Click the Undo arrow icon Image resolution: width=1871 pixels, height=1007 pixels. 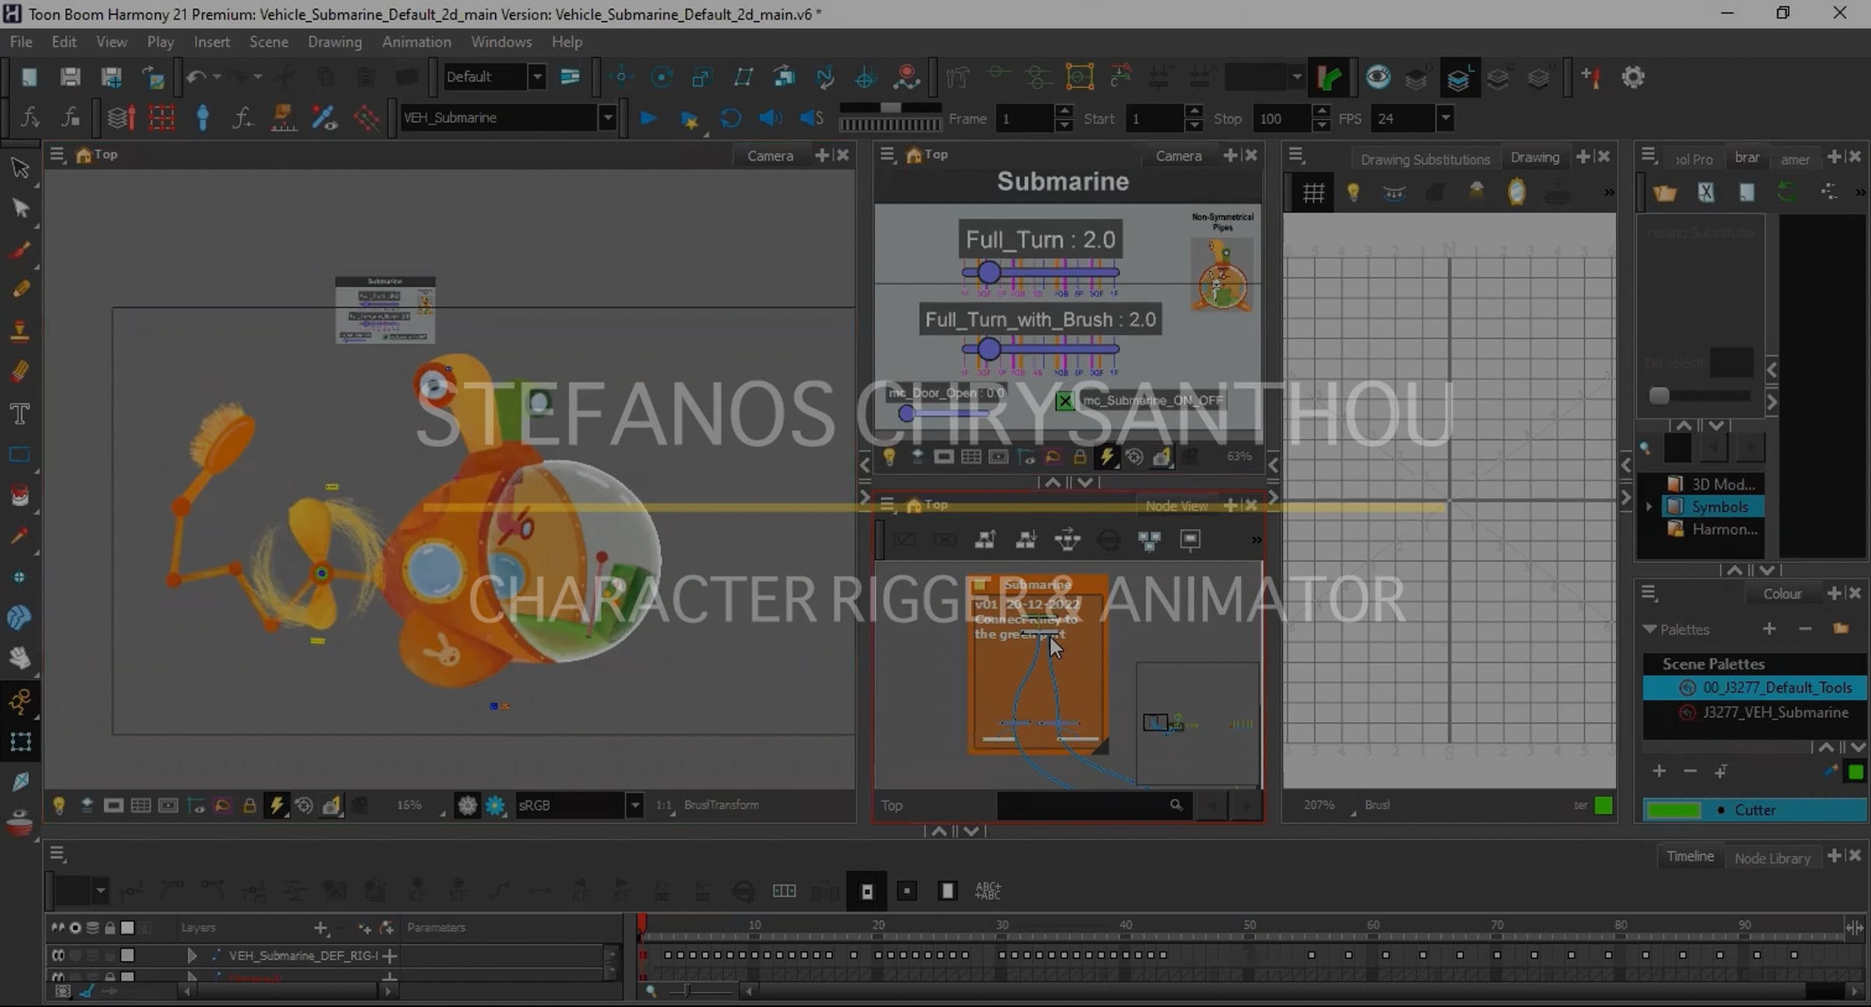(x=195, y=76)
